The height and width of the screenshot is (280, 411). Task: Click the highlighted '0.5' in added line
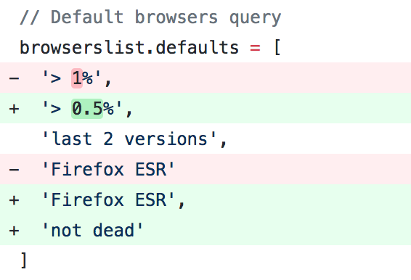pos(87,108)
